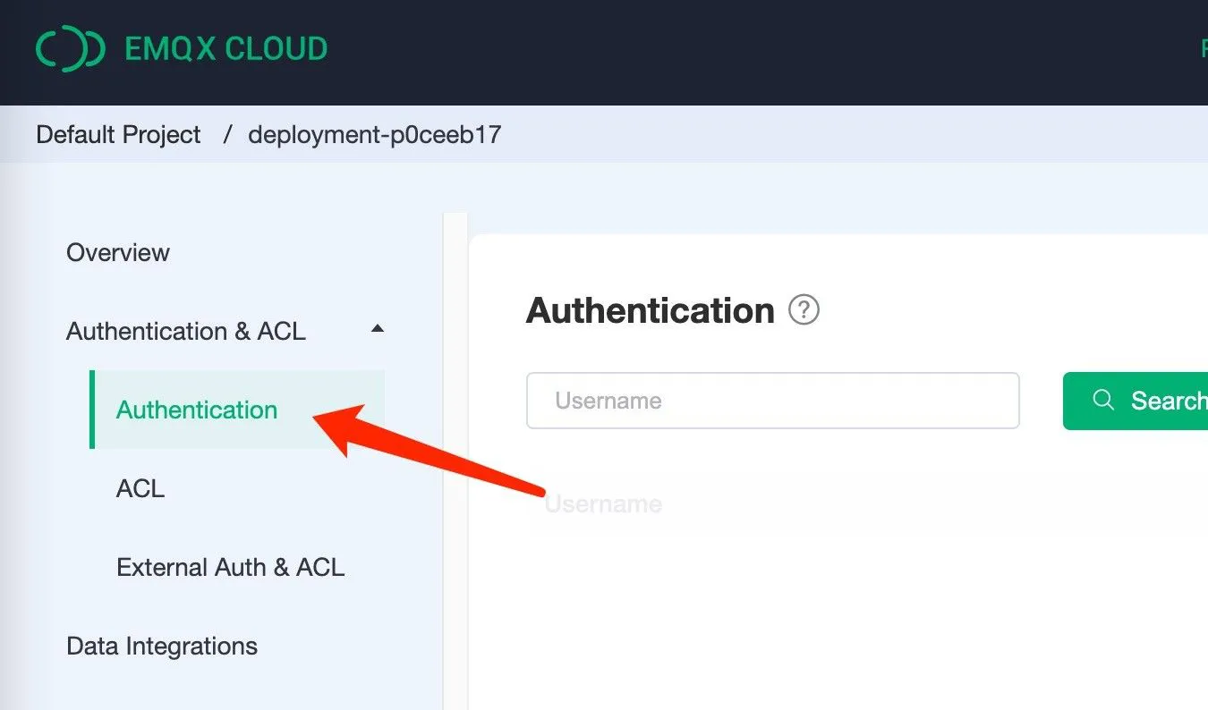Click deployment-p0ceeb17 in breadcrumb

(375, 134)
